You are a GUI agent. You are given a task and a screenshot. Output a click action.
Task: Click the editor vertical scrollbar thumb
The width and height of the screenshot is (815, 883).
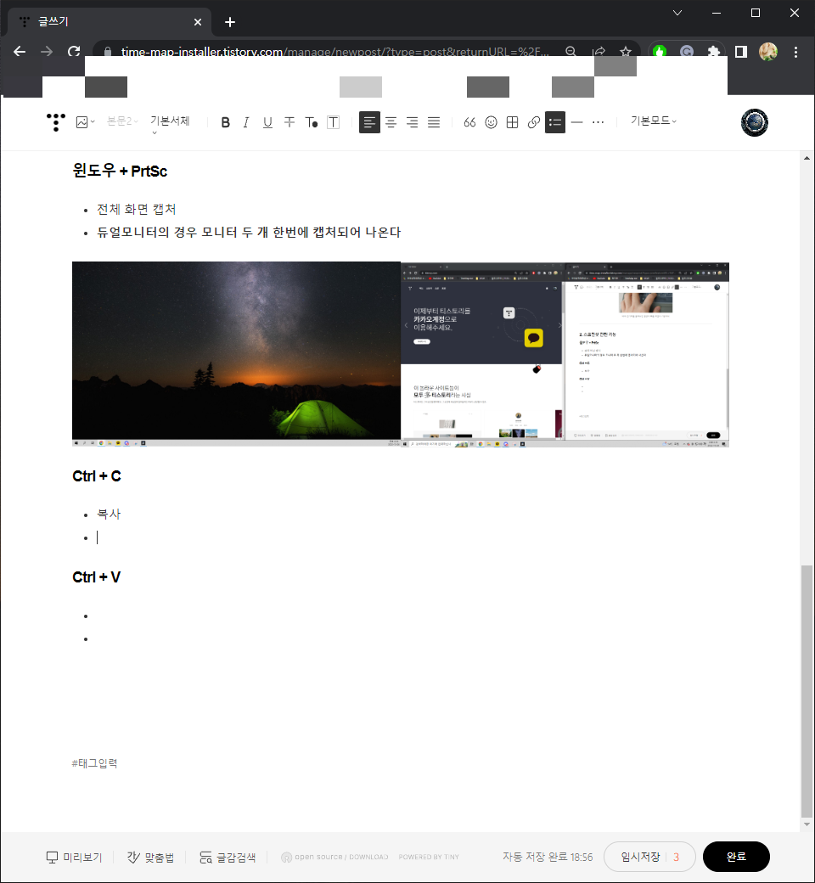807,691
